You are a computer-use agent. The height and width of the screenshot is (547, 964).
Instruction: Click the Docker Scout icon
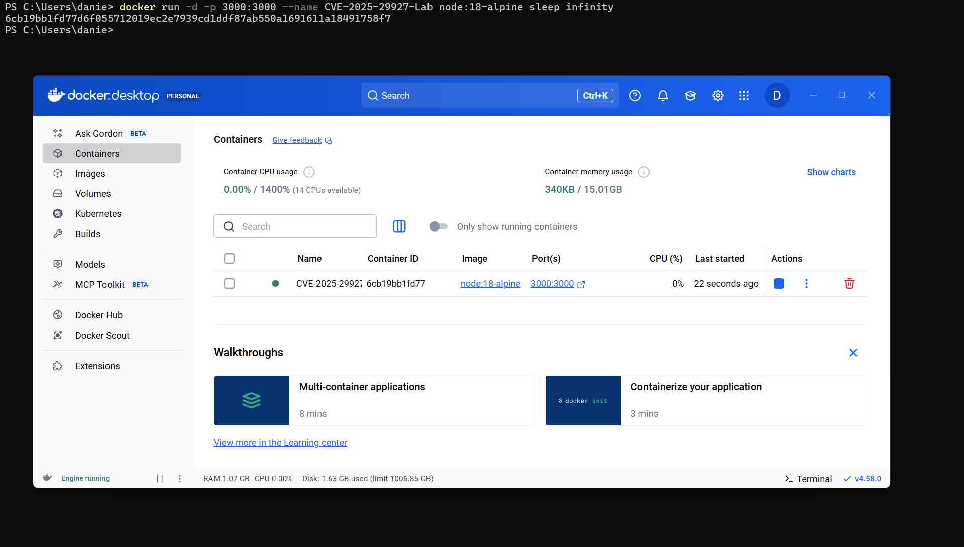coord(58,335)
